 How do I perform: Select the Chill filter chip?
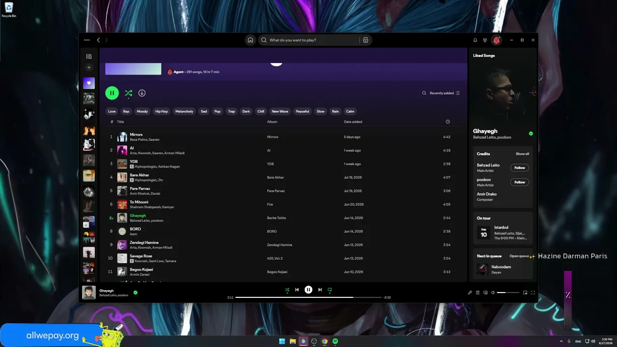pos(261,111)
